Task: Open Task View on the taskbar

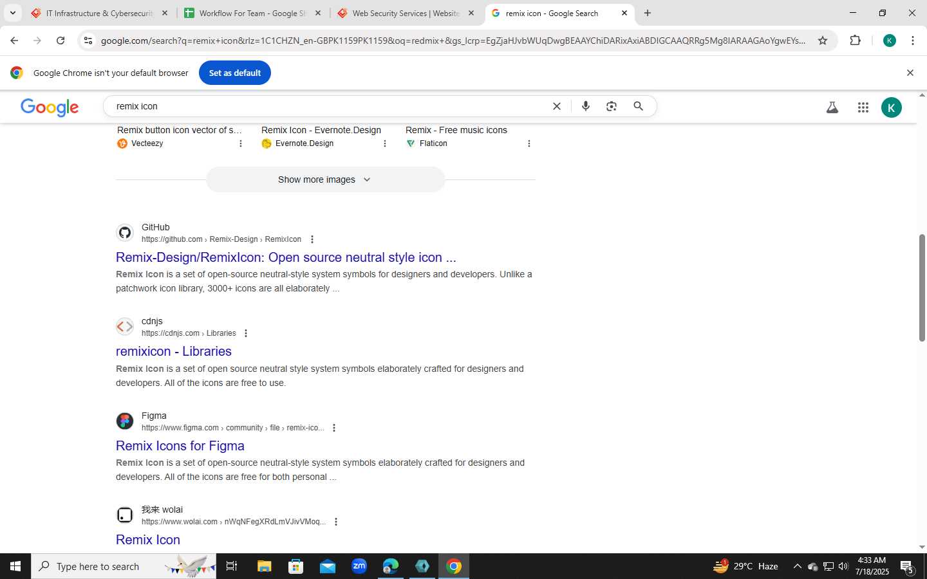Action: (x=232, y=566)
